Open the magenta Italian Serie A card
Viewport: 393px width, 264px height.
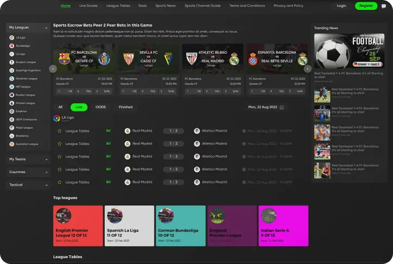click(x=284, y=225)
